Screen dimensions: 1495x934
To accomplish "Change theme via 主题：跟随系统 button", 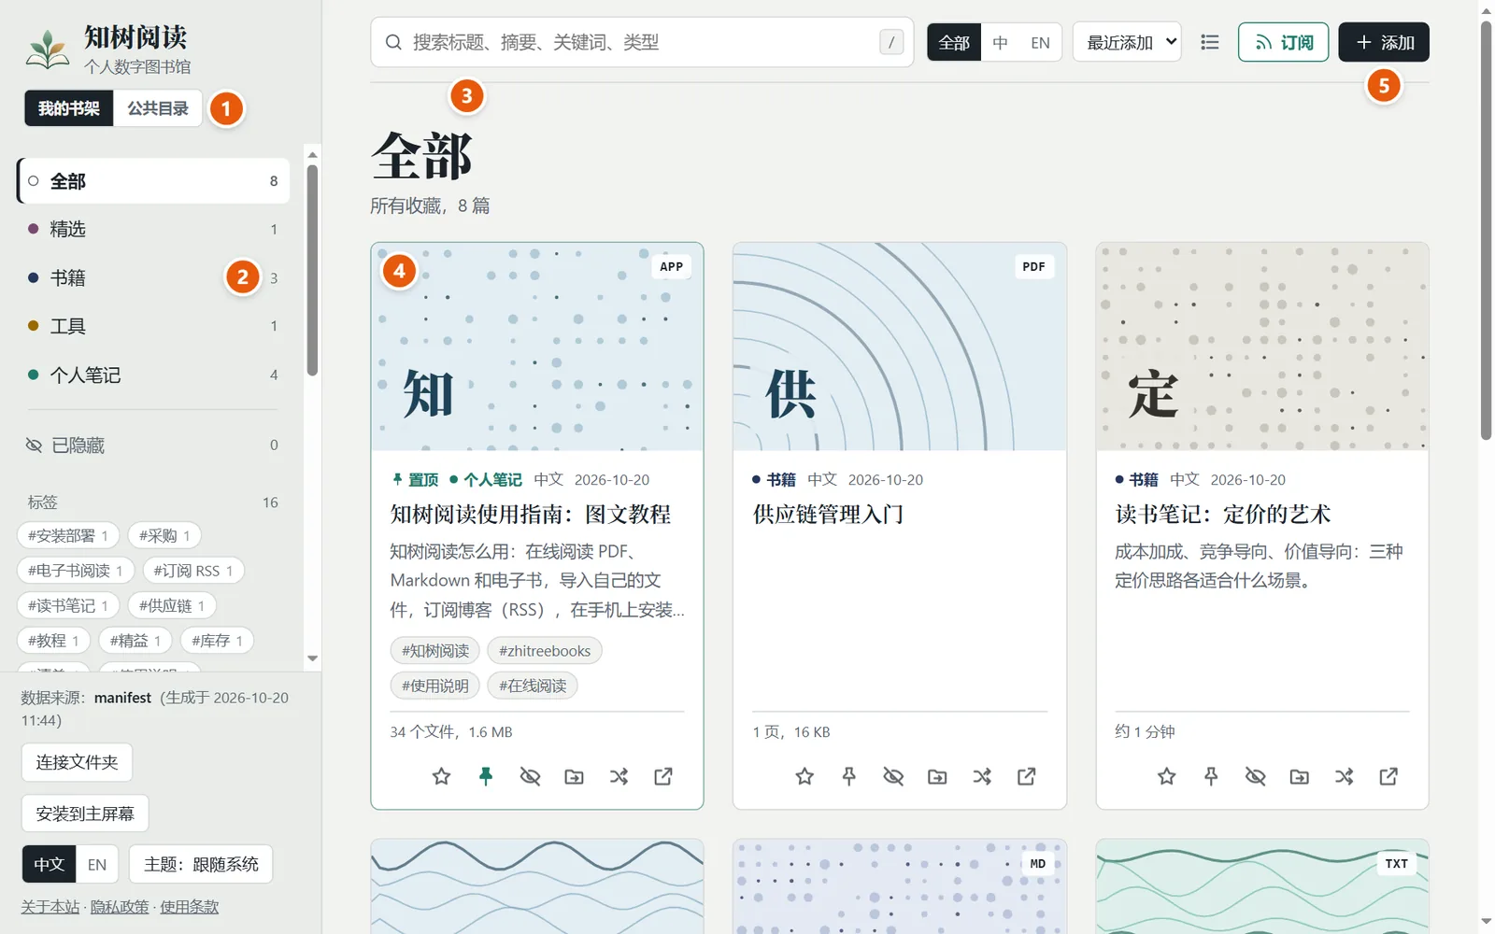I will point(201,865).
